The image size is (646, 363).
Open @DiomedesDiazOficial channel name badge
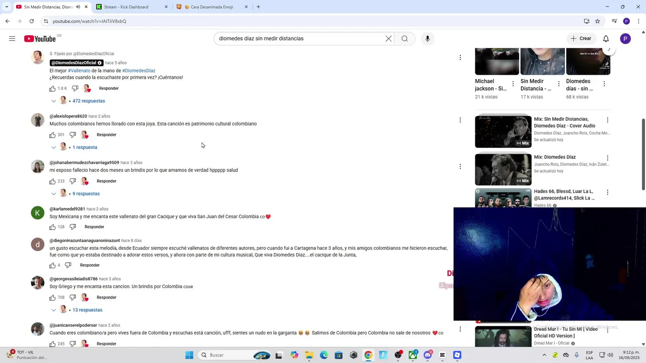[76, 63]
